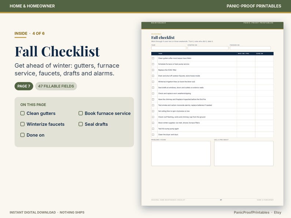Click INSTANT DIGITAL DOWNLOAD footer text
291x218 pixels.
click(33, 212)
